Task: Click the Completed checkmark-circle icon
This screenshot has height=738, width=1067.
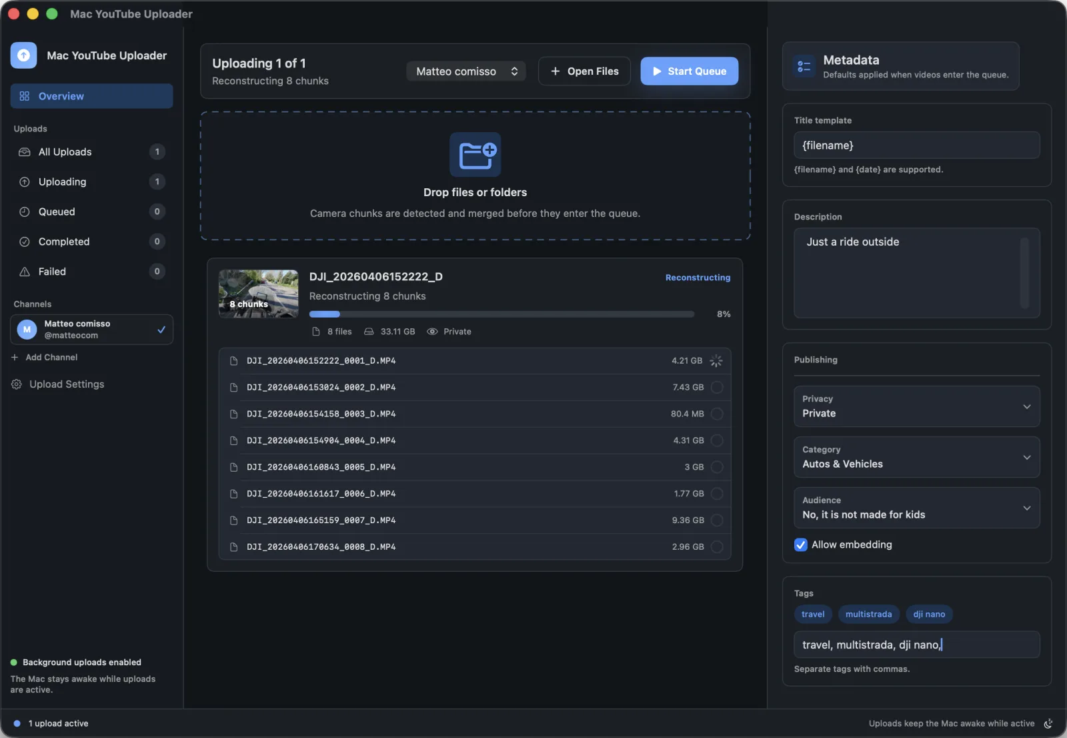Action: pos(25,242)
